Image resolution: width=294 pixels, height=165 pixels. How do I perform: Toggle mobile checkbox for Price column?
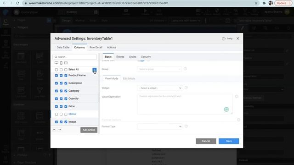[61, 106]
